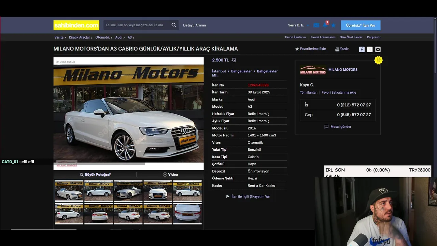Click the Mesaj gönder link text
The image size is (437, 246).
[x=341, y=127]
